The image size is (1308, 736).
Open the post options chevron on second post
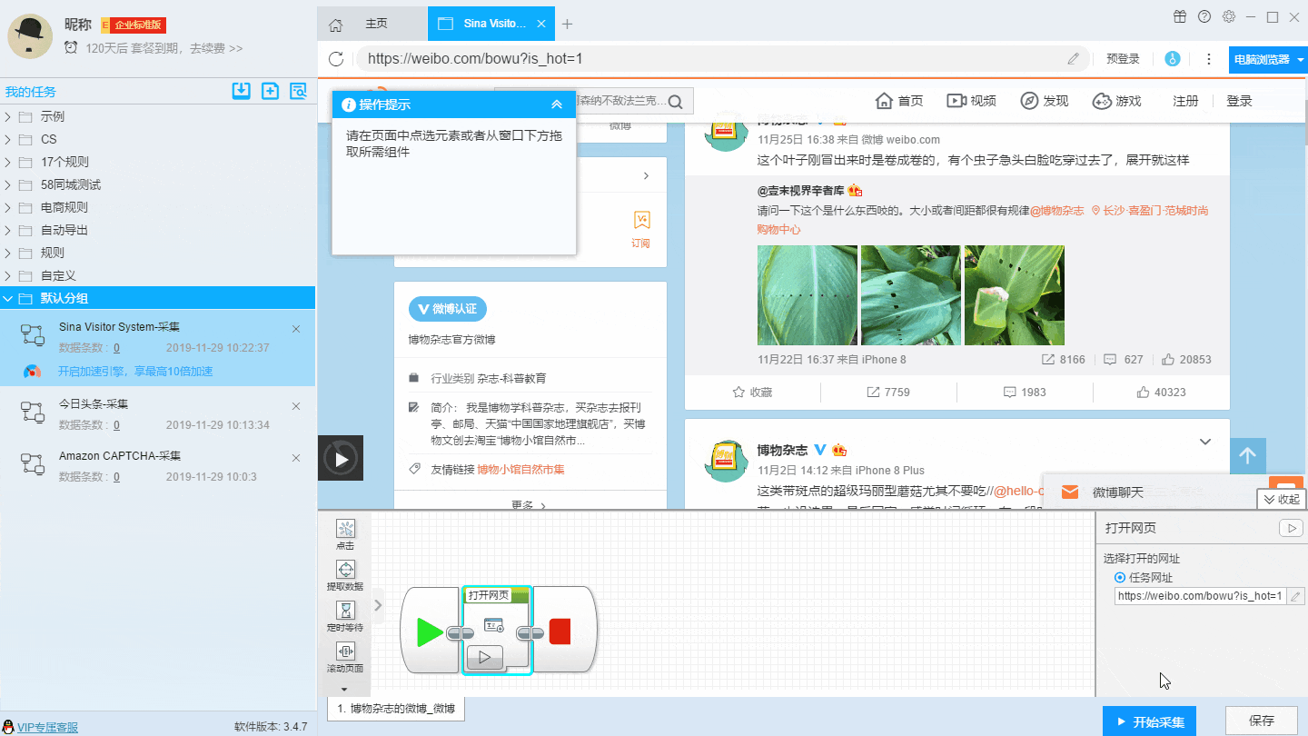(x=1205, y=443)
